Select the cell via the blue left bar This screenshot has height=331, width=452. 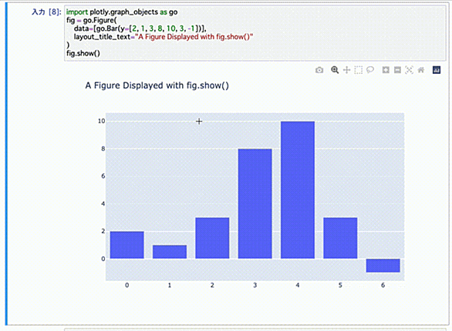click(6, 164)
